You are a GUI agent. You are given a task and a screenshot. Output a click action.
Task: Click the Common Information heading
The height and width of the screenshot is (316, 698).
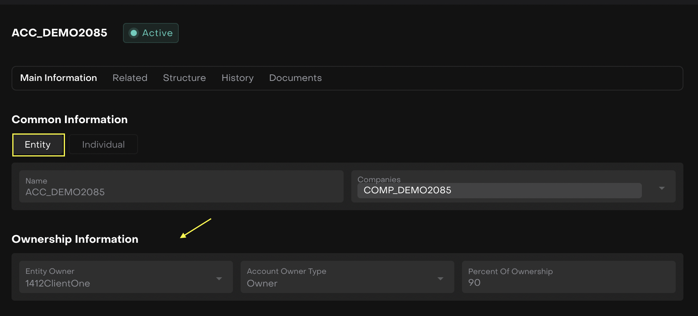(70, 120)
